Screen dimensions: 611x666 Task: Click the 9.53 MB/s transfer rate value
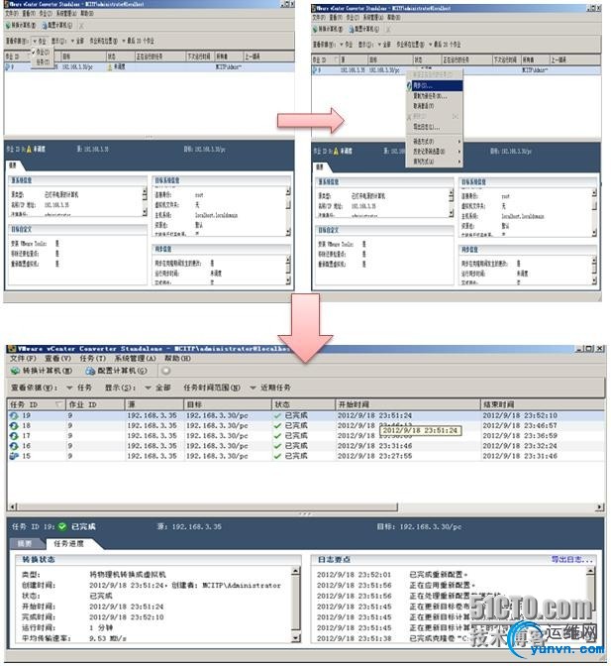tap(108, 638)
